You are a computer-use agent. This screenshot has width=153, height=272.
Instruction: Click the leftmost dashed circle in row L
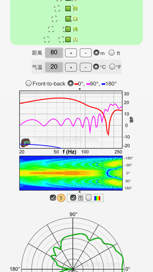[51, 29]
